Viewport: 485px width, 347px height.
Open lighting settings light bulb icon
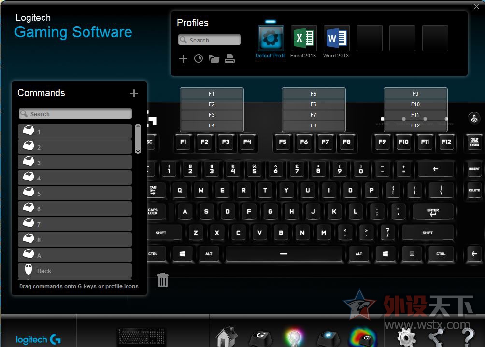coord(294,337)
